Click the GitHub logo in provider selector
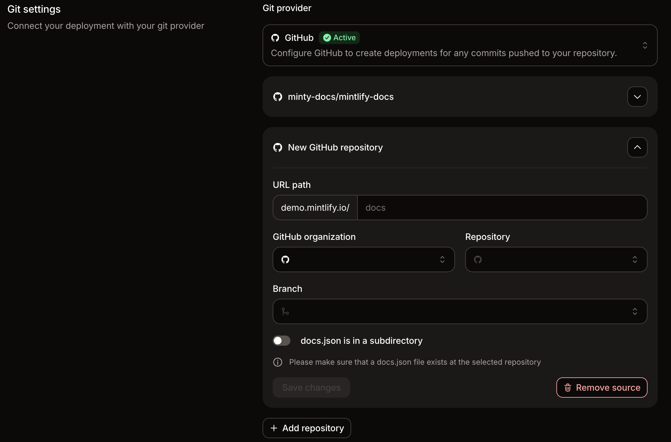 pos(275,38)
